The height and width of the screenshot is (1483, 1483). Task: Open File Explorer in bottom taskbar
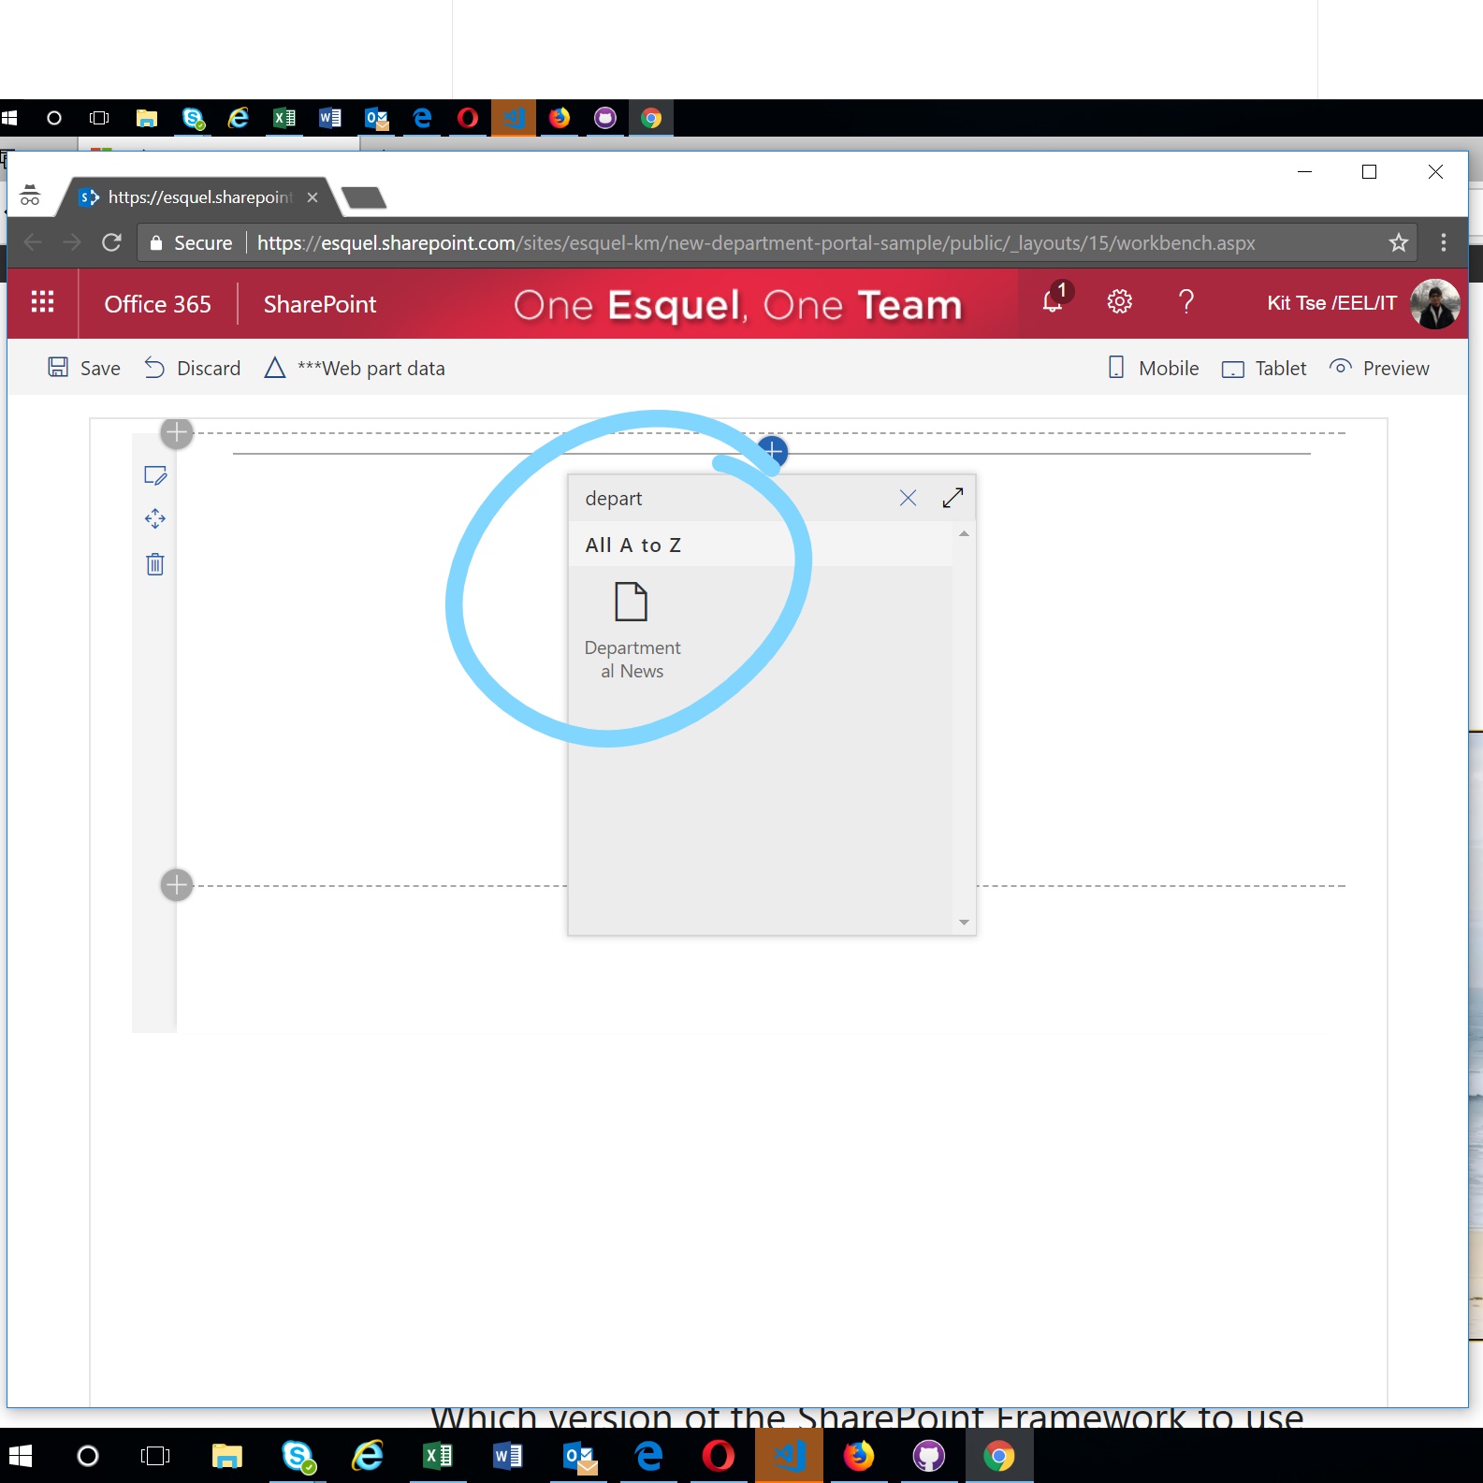(x=226, y=1456)
